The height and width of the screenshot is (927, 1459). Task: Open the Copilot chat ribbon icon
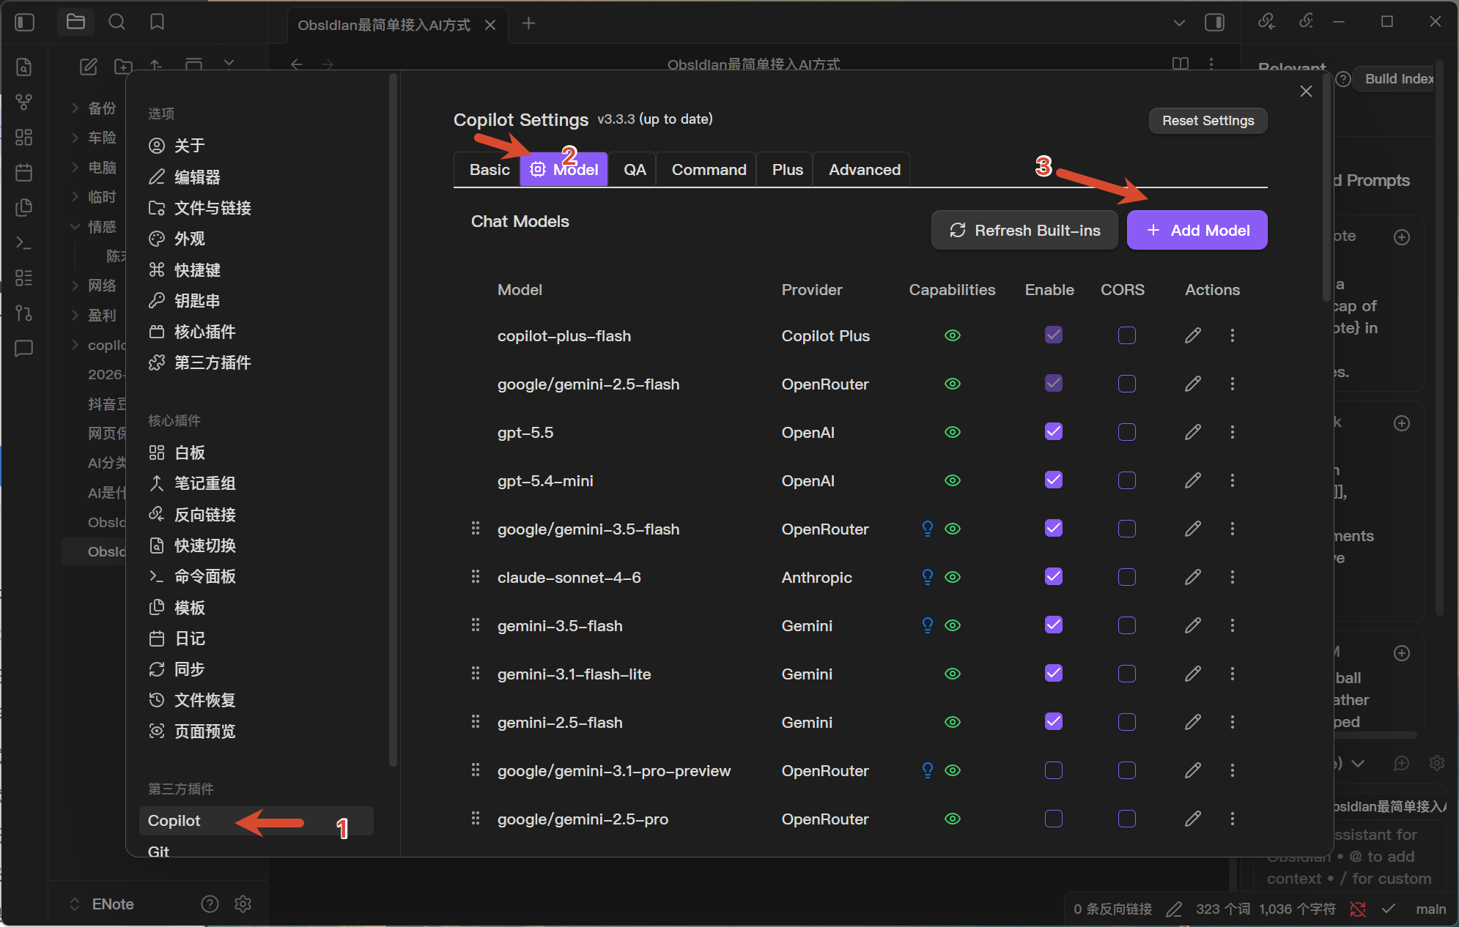point(24,348)
